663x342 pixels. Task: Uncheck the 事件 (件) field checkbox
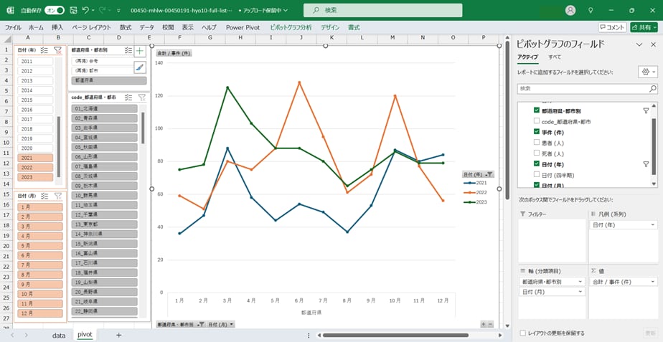point(537,132)
